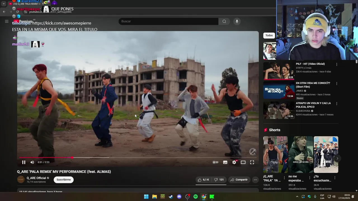Open OBS Studio from the taskbar

tap(187, 197)
